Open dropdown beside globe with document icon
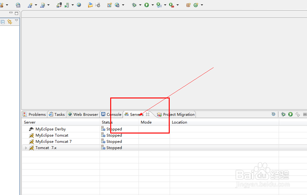This screenshot has height=195, width=307. pyautogui.click(x=123, y=5)
